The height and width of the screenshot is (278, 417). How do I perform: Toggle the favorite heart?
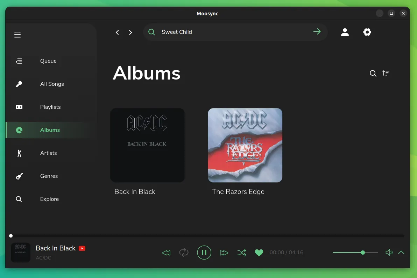[x=259, y=253]
